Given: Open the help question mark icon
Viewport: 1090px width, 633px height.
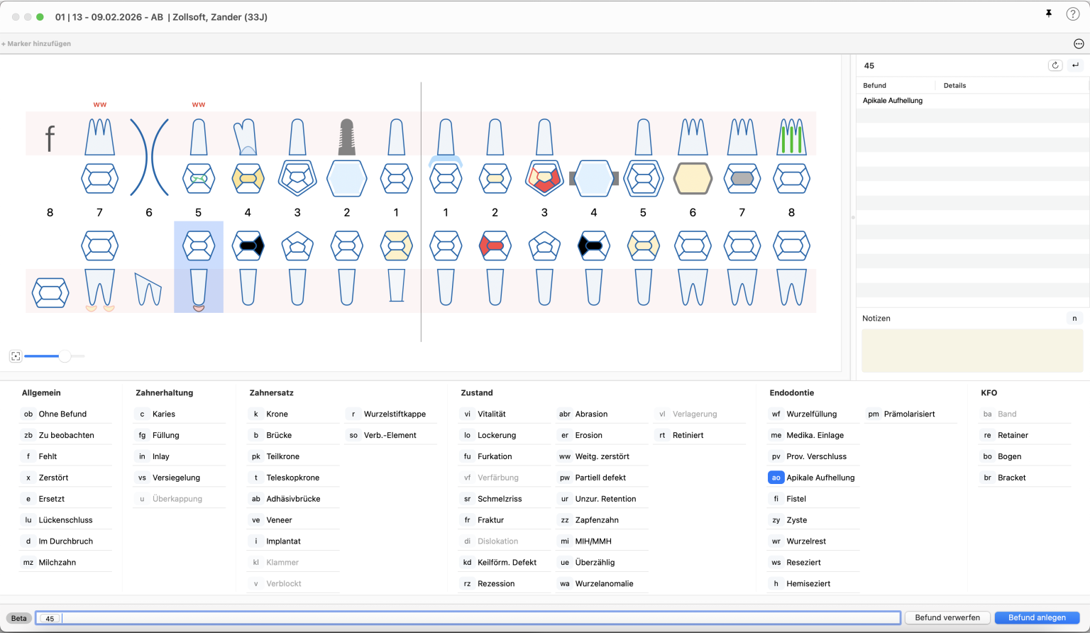Looking at the screenshot, I should (x=1072, y=14).
